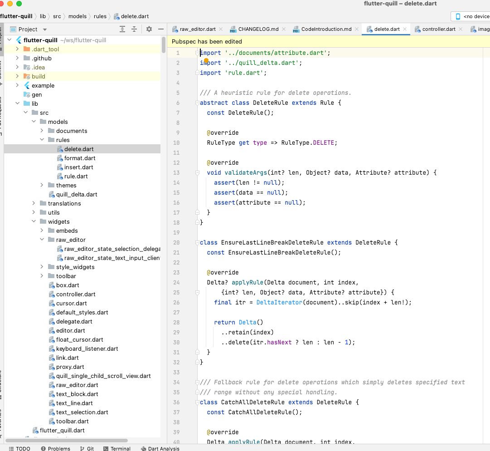Expand the .github folder
Image resolution: width=490 pixels, height=451 pixels.
click(18, 58)
